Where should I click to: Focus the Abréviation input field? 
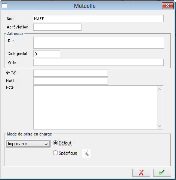point(57,27)
